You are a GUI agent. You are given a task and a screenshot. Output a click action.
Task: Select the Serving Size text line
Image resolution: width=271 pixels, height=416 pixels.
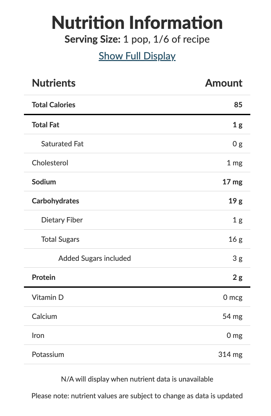coord(137,39)
